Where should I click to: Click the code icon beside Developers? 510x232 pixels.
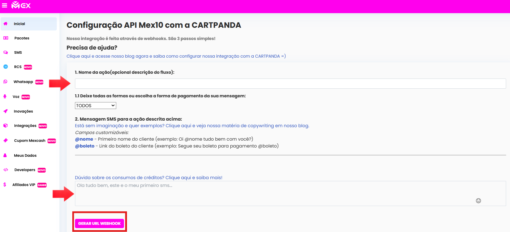pos(6,170)
